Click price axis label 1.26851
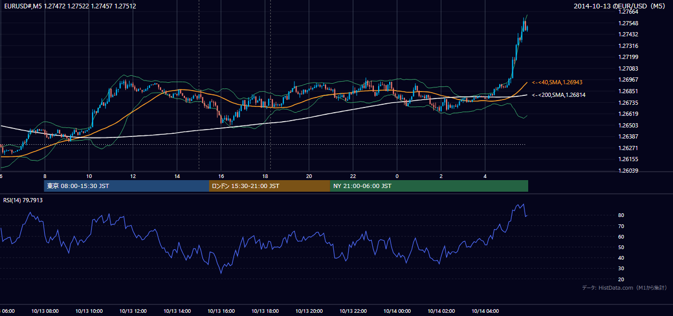This screenshot has width=673, height=316. 629,91
